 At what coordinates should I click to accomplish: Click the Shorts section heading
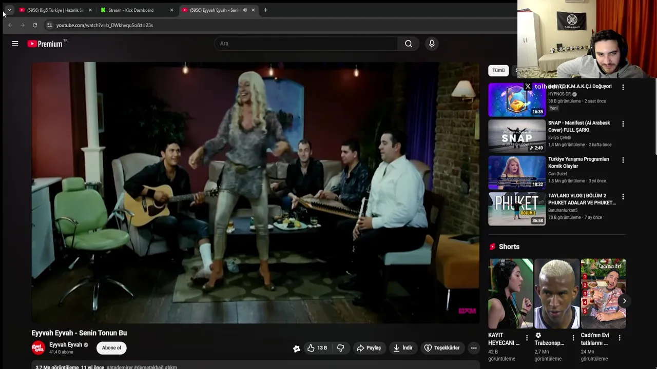[509, 247]
